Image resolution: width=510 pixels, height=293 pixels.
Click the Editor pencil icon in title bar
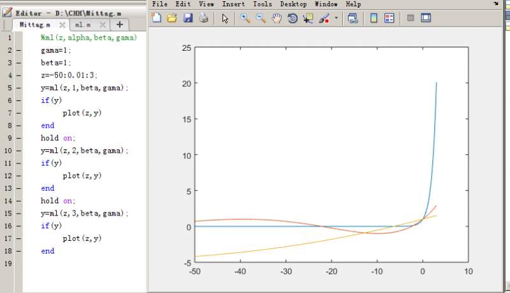(7, 13)
